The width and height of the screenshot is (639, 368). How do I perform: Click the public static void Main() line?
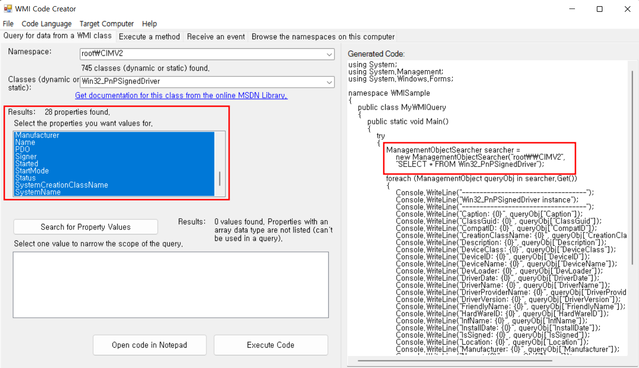(408, 121)
